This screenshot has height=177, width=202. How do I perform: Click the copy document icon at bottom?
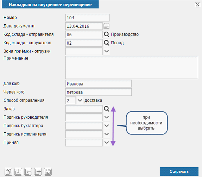click(x=8, y=172)
